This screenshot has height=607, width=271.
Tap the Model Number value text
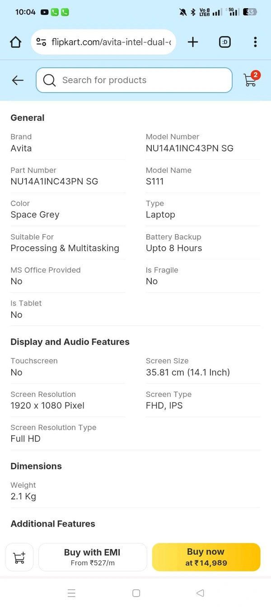coord(189,148)
